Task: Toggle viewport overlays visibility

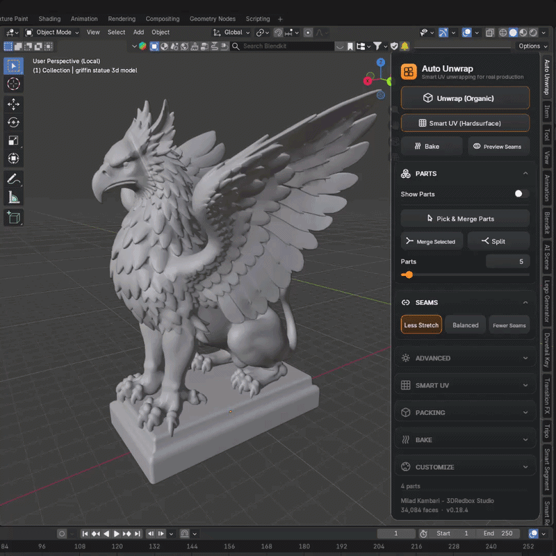Action: [466, 33]
